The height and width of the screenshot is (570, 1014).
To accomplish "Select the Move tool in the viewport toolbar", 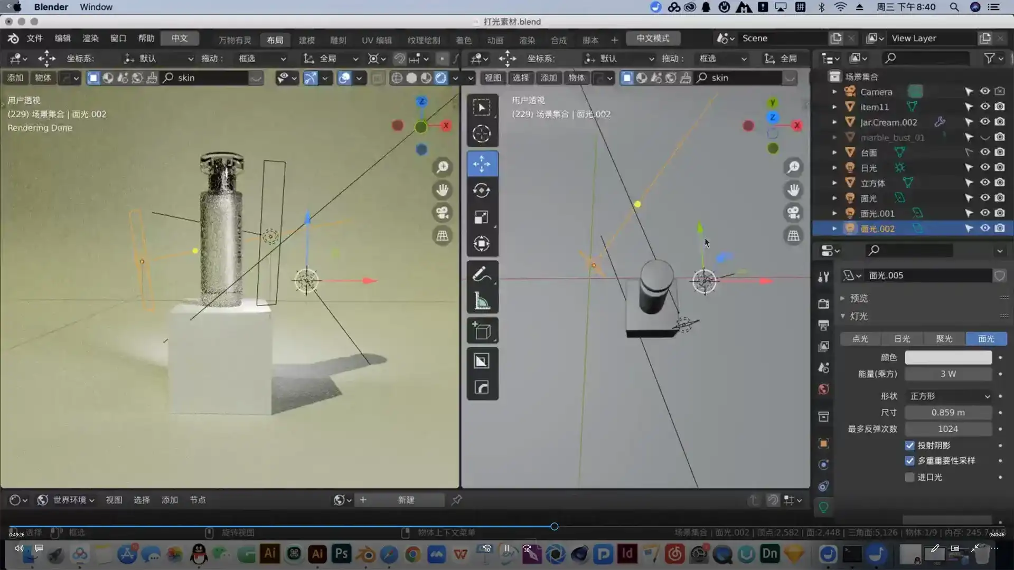I will point(482,164).
